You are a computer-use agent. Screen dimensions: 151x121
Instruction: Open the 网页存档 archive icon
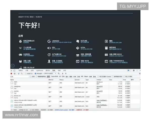point(106,48)
